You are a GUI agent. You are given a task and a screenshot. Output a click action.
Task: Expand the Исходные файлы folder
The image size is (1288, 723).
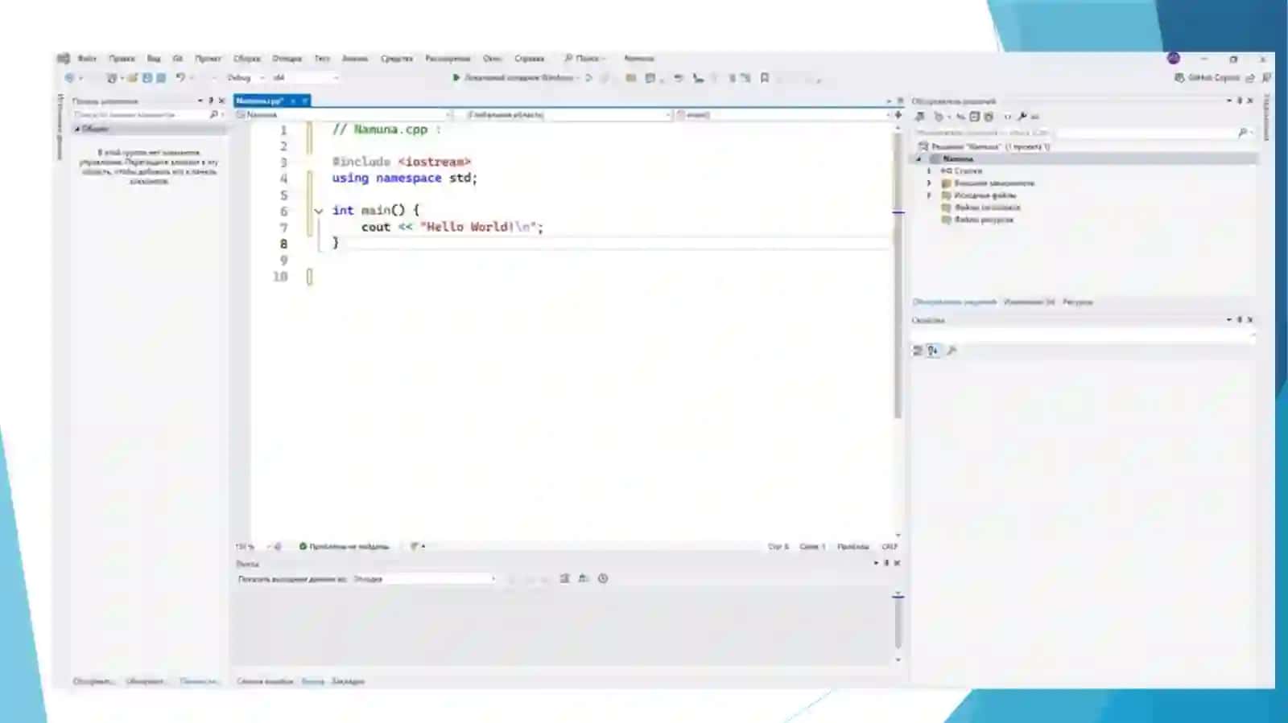929,195
